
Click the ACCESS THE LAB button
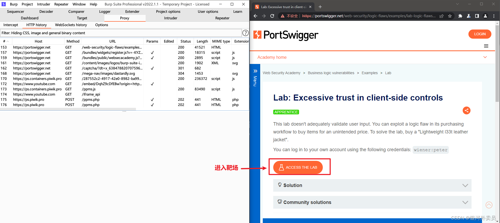(298, 167)
